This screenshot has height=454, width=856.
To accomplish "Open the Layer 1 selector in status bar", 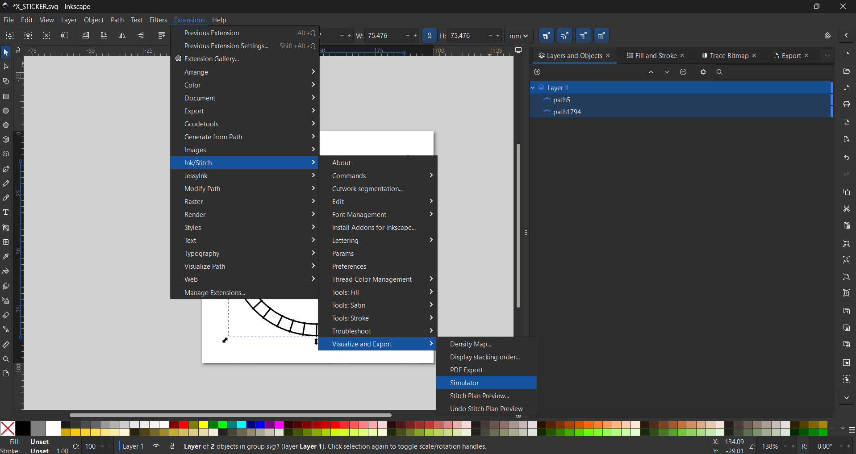I will click(x=133, y=446).
